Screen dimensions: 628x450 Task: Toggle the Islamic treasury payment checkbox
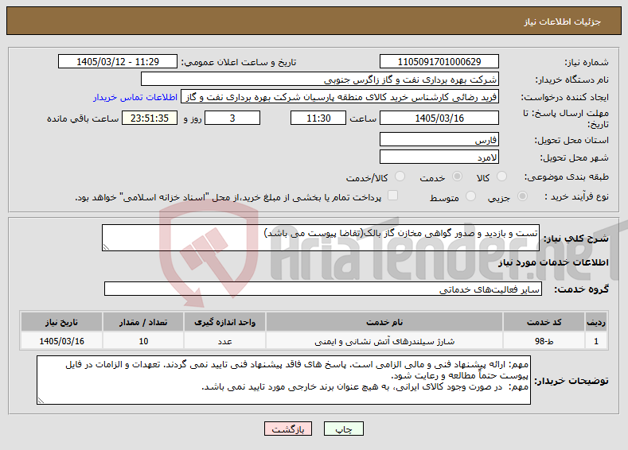(393, 196)
